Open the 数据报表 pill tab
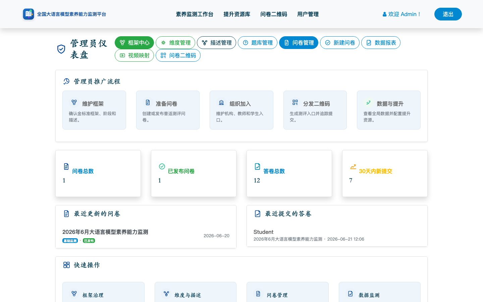 click(x=381, y=43)
